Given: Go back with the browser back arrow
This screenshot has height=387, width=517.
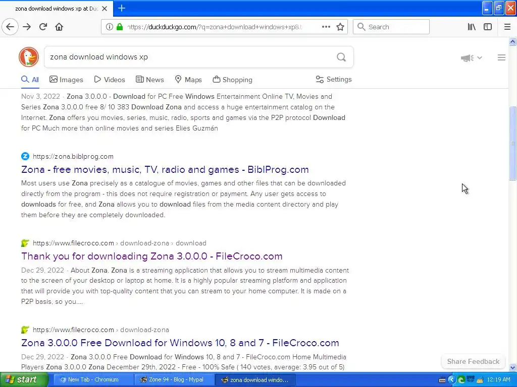Looking at the screenshot, I should click(10, 27).
